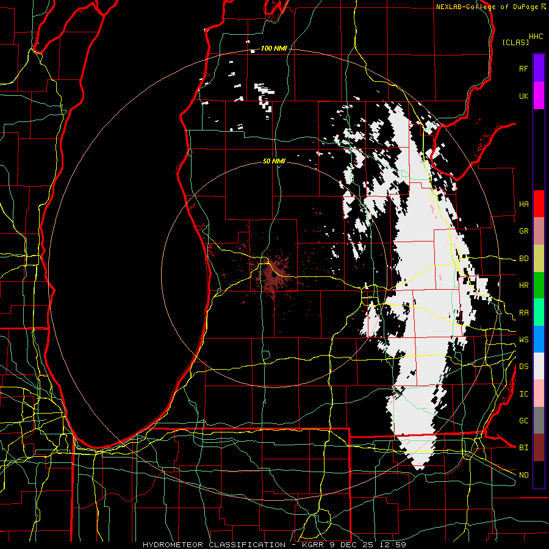
Task: Click the 100 NMI range ring label
Action: [x=274, y=48]
